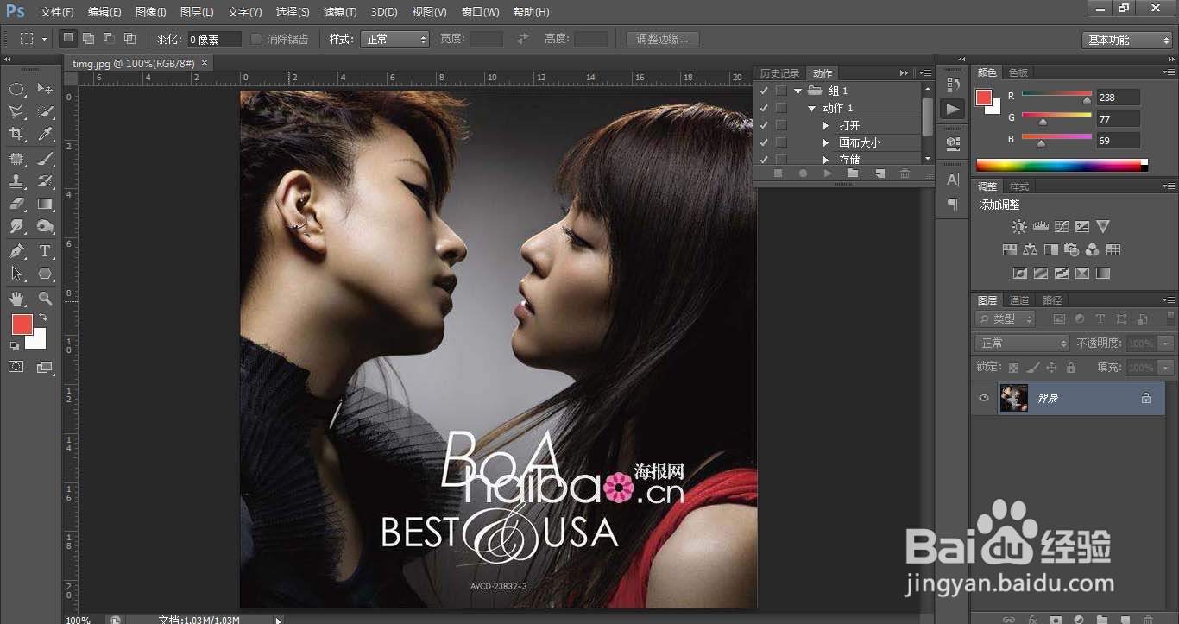
Task: Toggle the checkmark for 动作 1
Action: [764, 108]
